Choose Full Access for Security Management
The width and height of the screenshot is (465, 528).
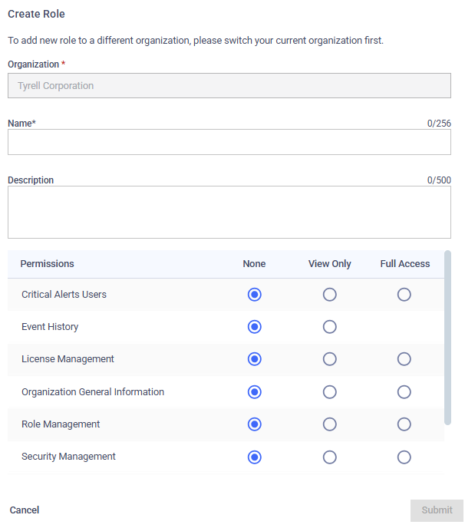point(404,457)
